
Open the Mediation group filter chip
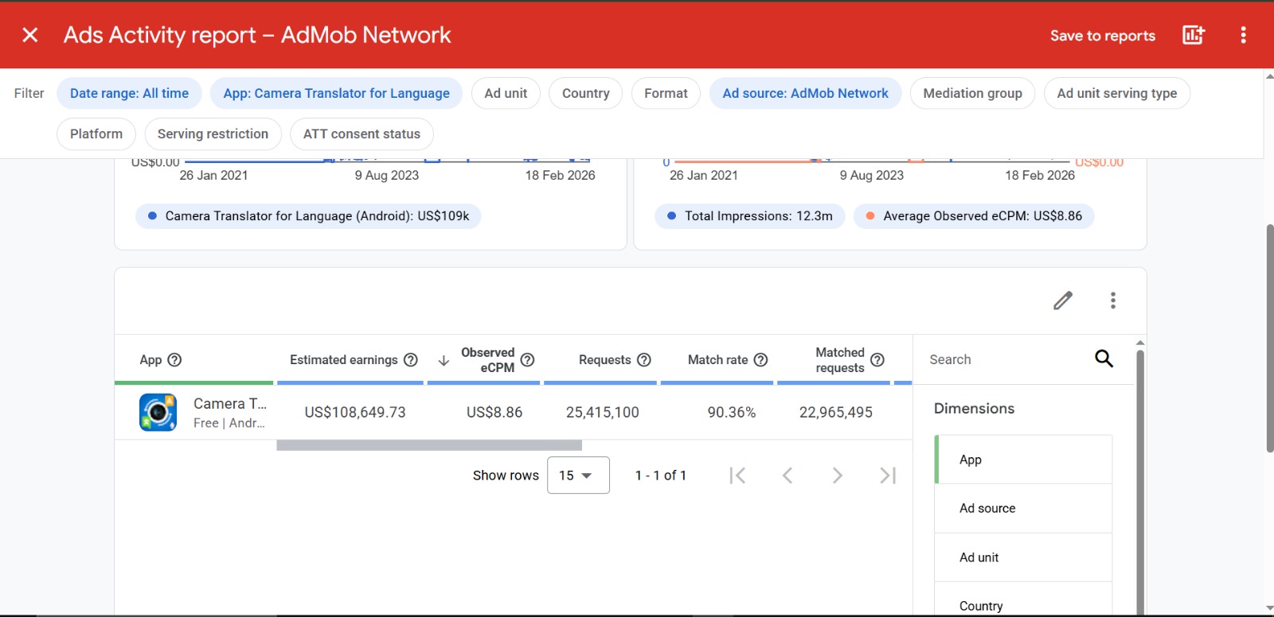point(972,93)
